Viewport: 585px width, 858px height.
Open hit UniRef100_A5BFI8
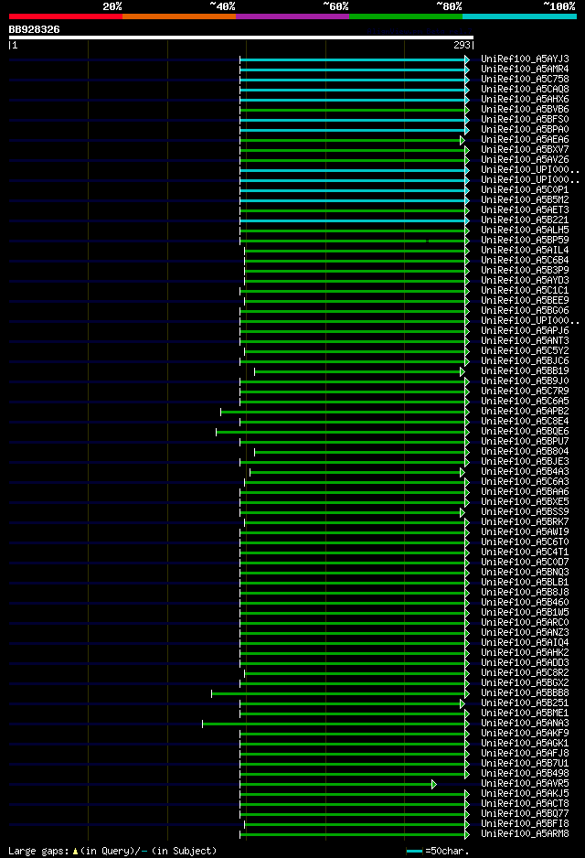(525, 823)
